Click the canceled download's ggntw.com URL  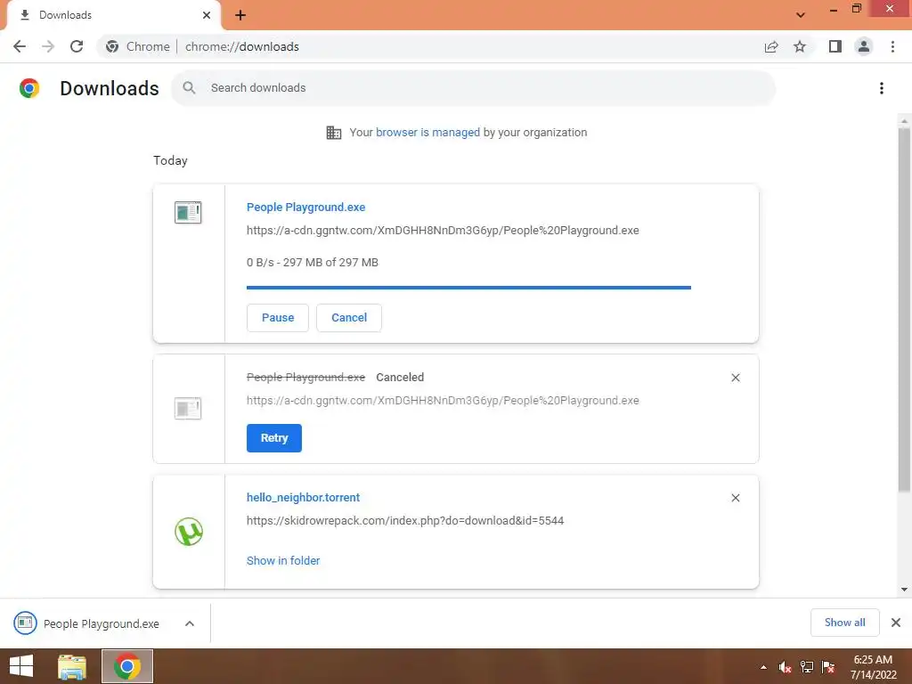tap(443, 401)
